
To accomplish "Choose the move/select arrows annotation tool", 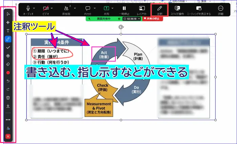I will 8,23.
